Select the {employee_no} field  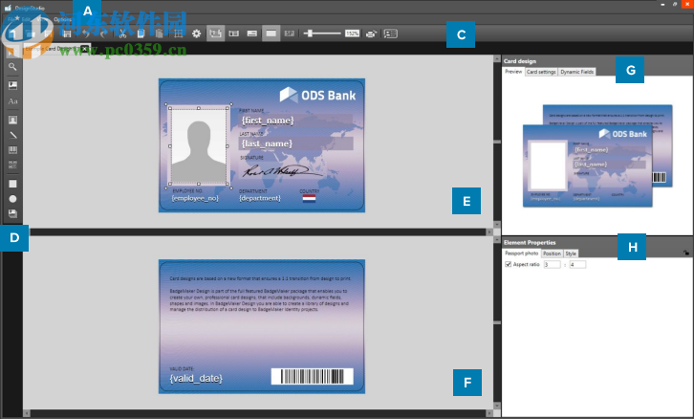195,198
